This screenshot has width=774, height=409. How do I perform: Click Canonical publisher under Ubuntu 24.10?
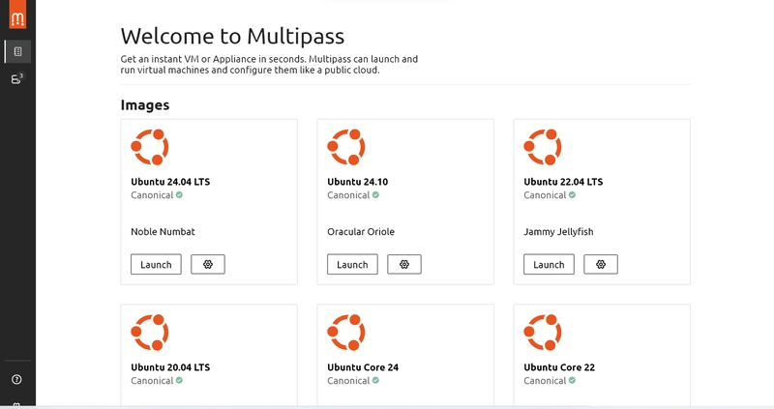point(348,195)
